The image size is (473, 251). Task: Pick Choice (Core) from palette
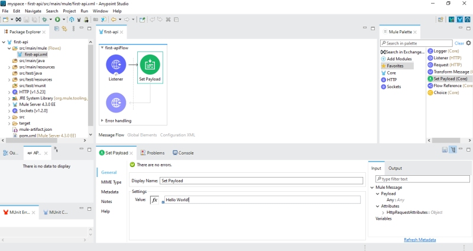(x=443, y=93)
